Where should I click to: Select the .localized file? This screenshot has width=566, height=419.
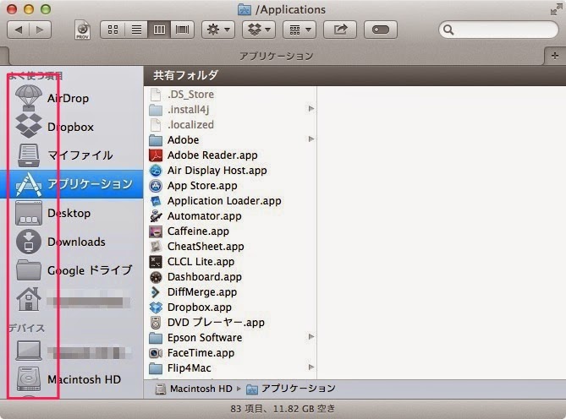[x=230, y=125]
